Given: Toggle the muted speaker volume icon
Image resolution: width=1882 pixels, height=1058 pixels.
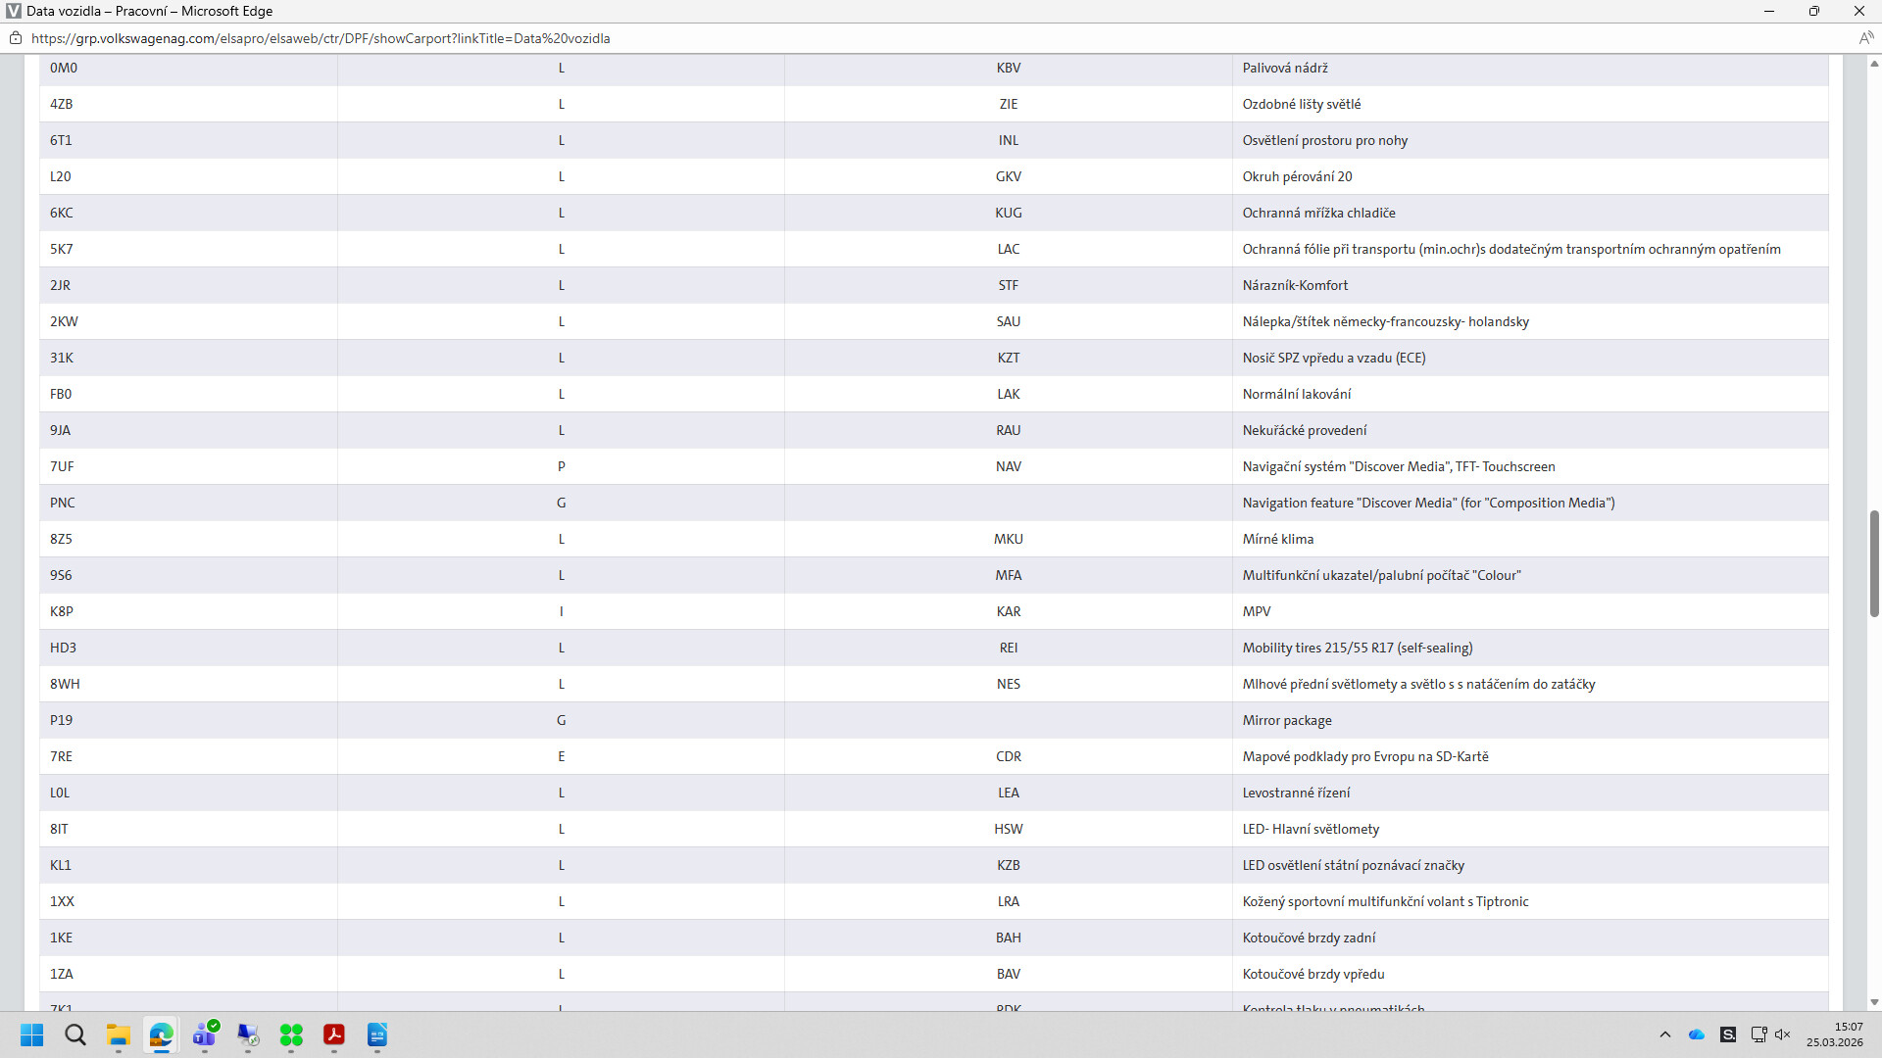Looking at the screenshot, I should click(1783, 1034).
